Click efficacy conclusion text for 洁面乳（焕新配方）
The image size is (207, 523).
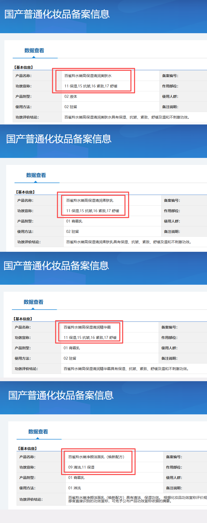[x=137, y=499]
